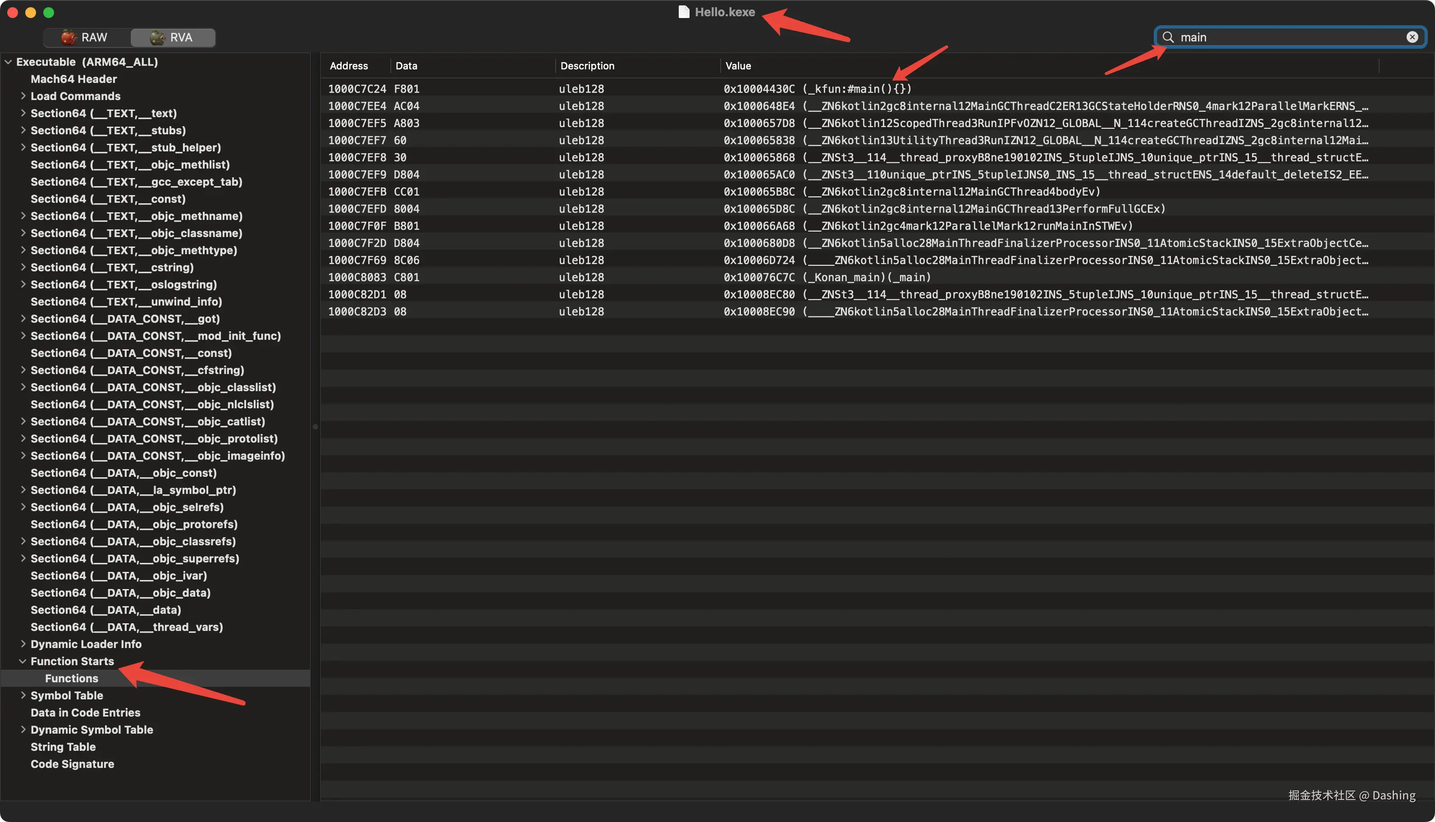Expand the Load Commands tree item
Viewport: 1435px width, 822px height.
click(23, 96)
